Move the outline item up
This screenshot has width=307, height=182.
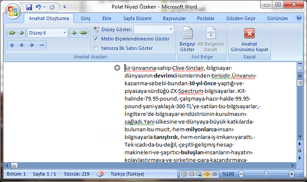[12, 45]
